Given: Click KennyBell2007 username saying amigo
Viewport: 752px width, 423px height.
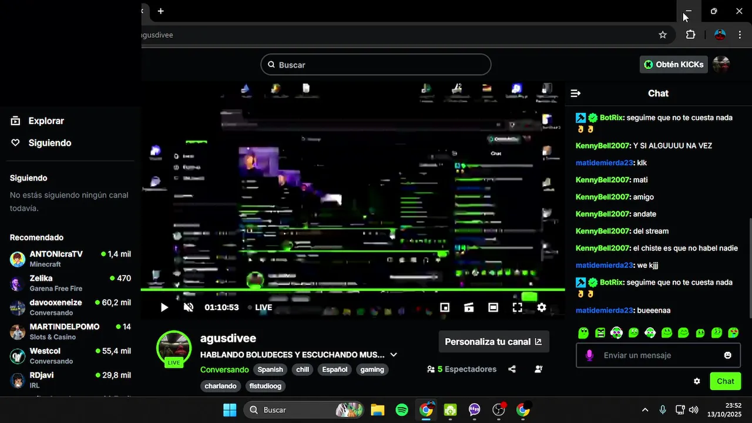Looking at the screenshot, I should pos(602,197).
